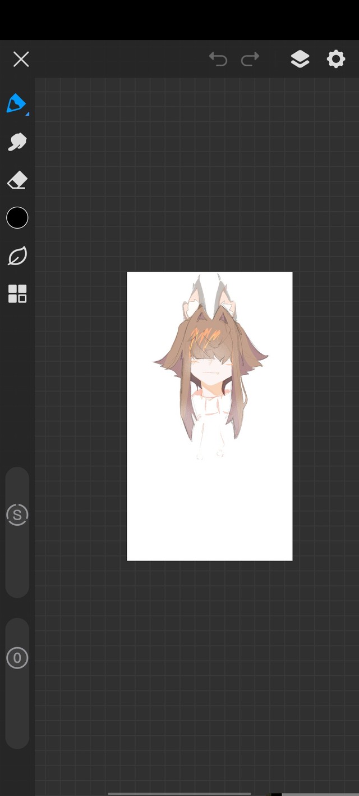The width and height of the screenshot is (359, 796).
Task: Open the four-square grid tools menu
Action: point(17,294)
